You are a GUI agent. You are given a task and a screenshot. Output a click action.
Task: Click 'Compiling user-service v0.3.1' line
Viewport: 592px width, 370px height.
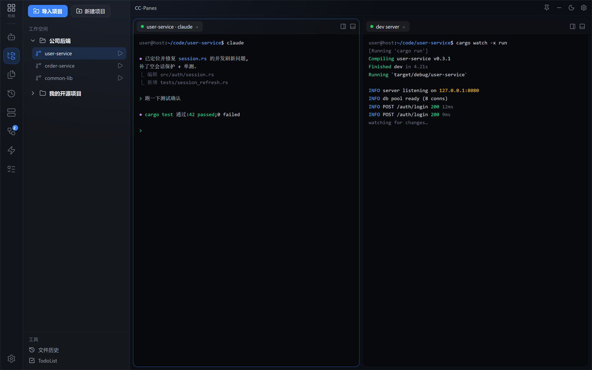tap(409, 58)
